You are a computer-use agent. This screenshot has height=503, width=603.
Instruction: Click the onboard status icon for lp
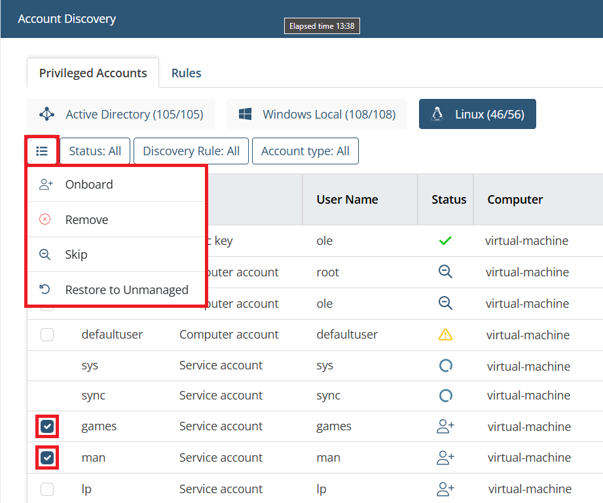click(x=445, y=489)
